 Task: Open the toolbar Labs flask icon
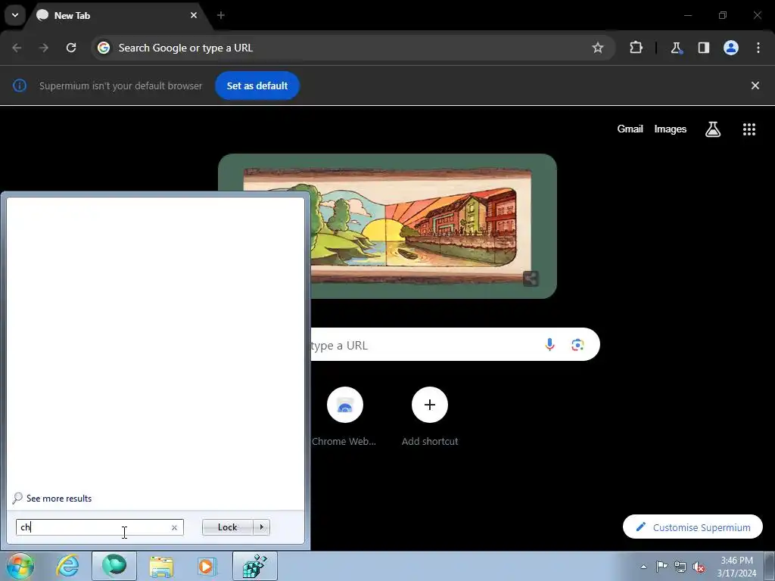(676, 48)
